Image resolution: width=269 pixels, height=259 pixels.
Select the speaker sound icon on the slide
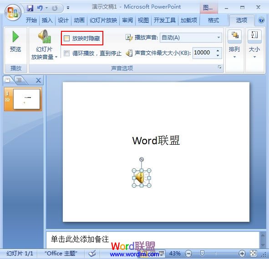(x=142, y=178)
